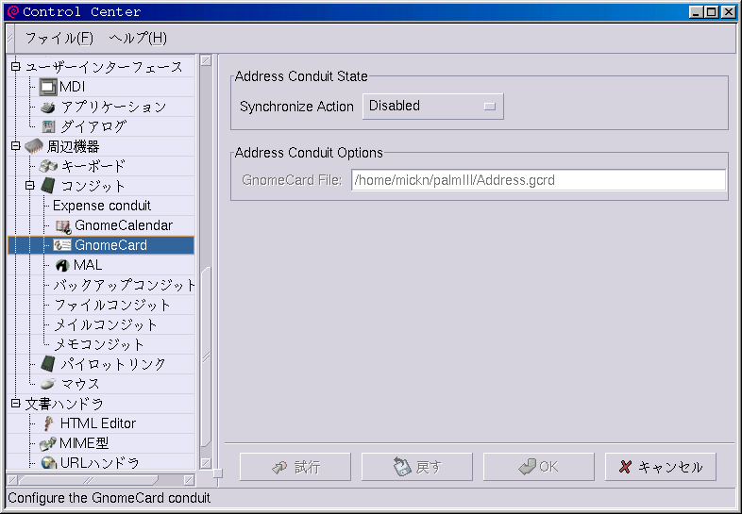The height and width of the screenshot is (514, 742).
Task: Click the MDI monitor icon in tree
Action: [x=48, y=87]
